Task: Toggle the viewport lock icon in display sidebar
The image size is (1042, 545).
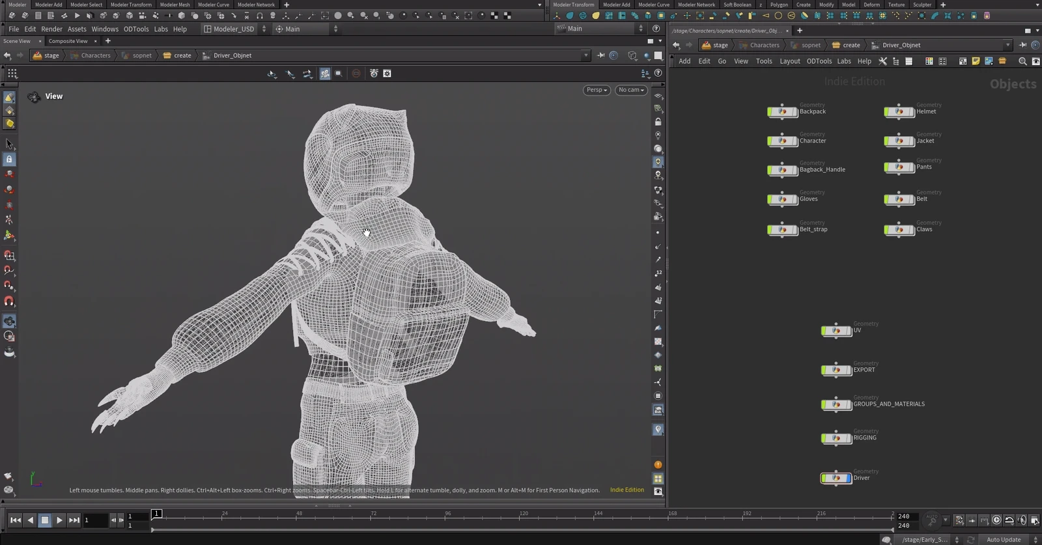Action: [658, 122]
